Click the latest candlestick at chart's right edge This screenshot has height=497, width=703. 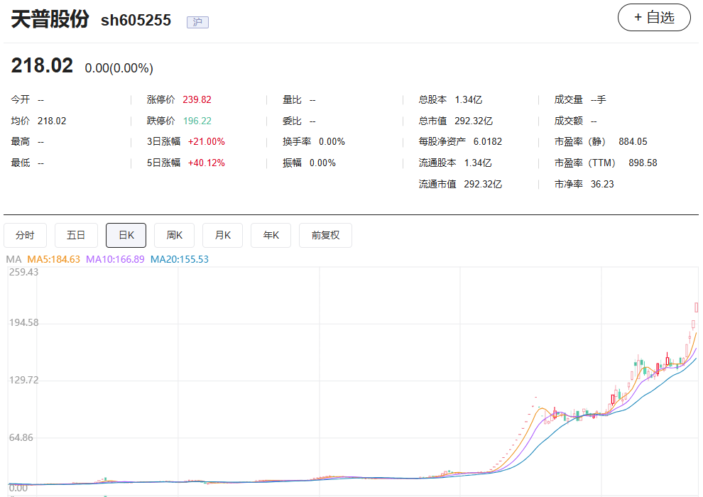pyautogui.click(x=697, y=307)
